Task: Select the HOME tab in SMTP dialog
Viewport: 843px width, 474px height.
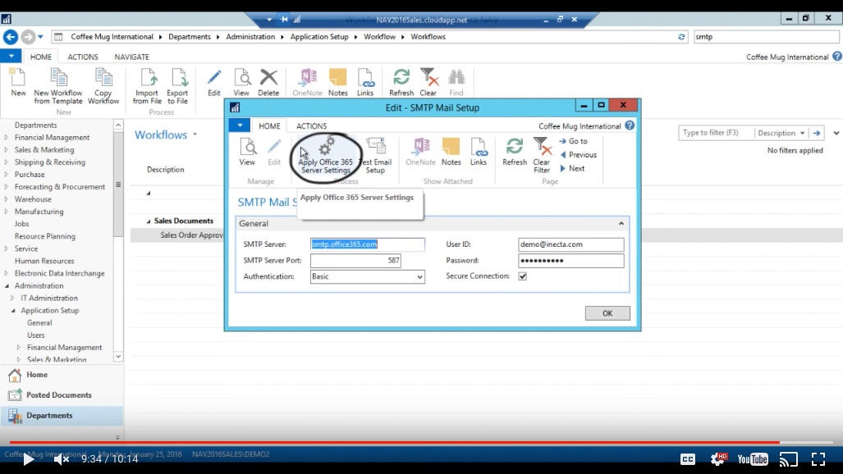Action: (269, 125)
